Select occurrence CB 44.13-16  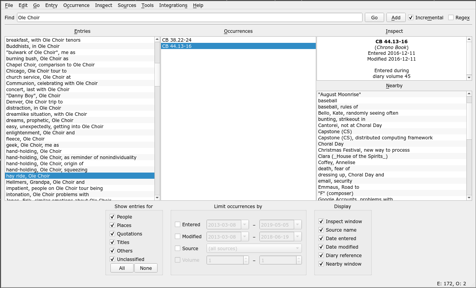(238, 46)
